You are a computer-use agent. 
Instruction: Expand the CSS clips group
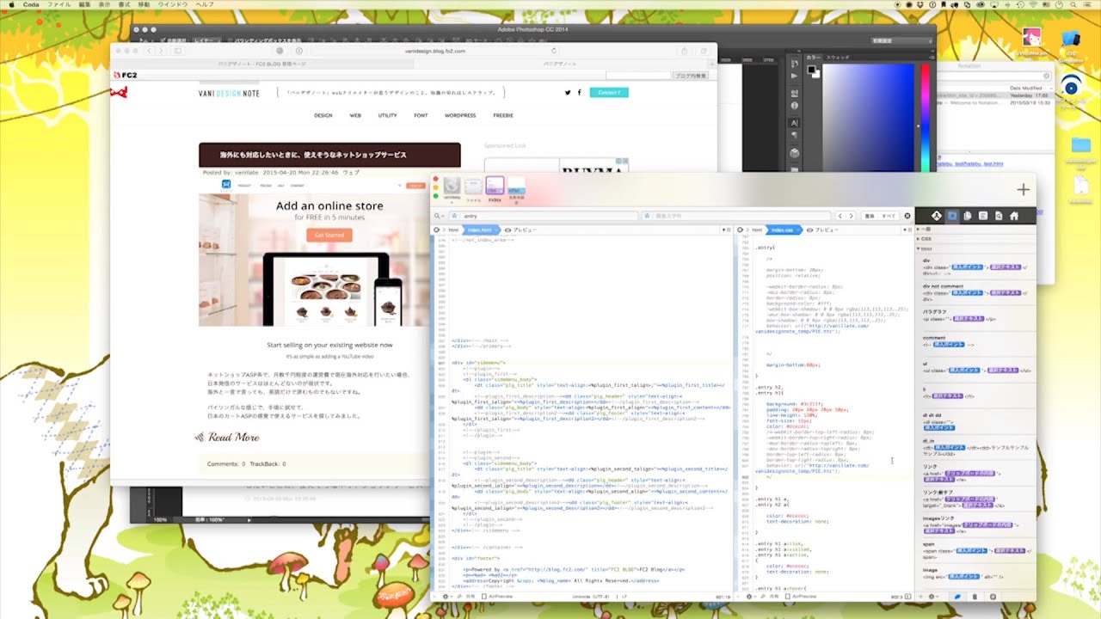click(x=919, y=239)
